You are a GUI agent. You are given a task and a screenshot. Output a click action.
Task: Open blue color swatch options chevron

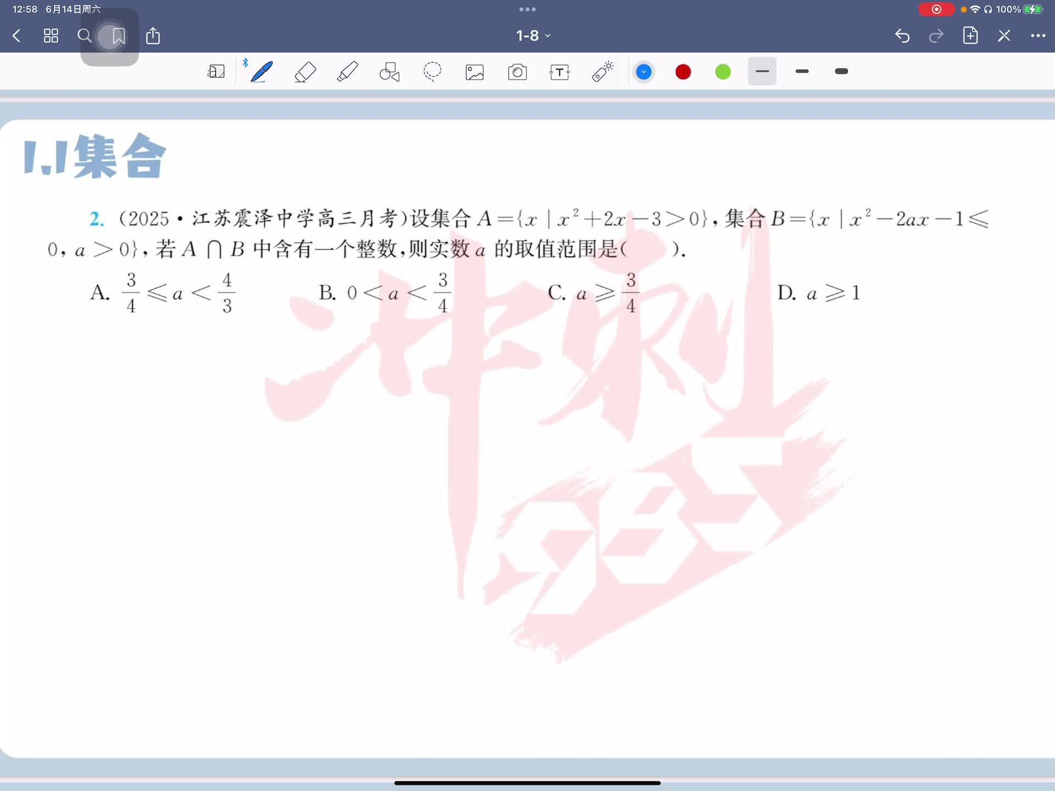(643, 72)
